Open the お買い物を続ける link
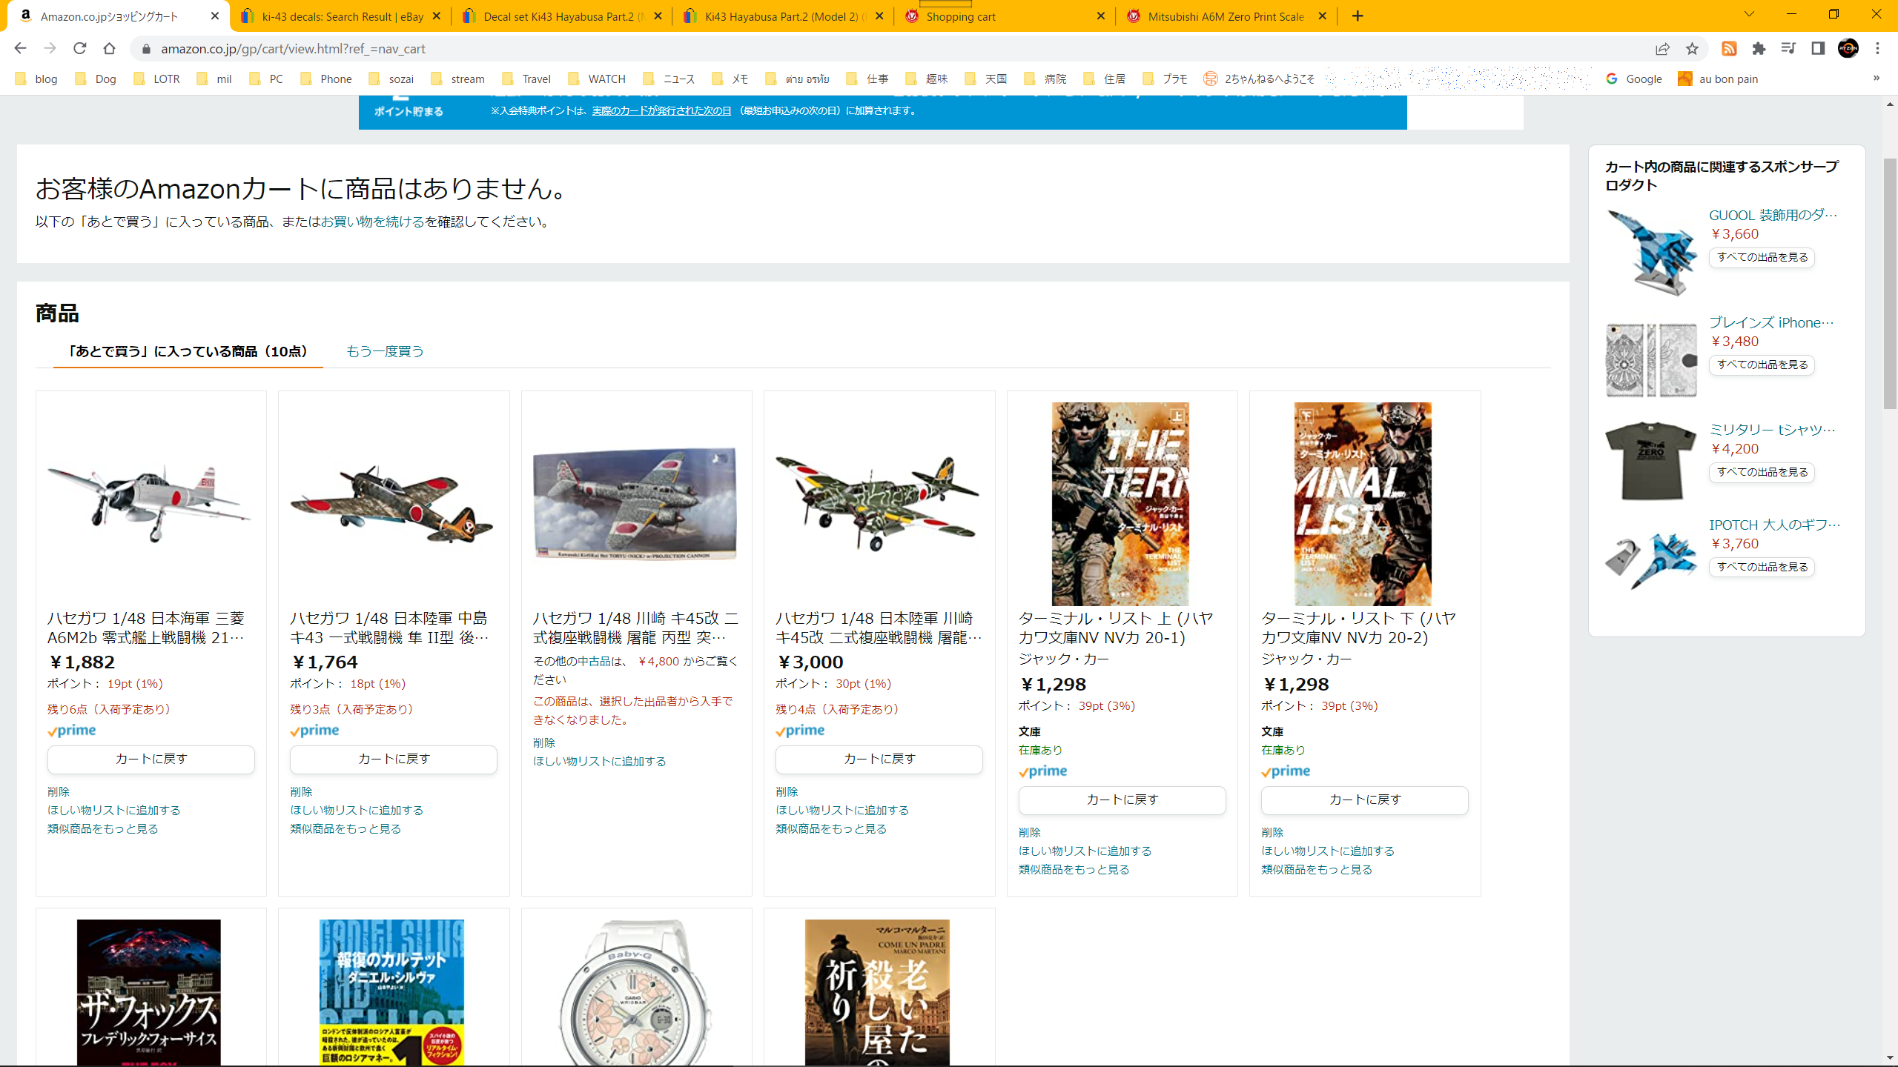The image size is (1898, 1067). pyautogui.click(x=372, y=222)
